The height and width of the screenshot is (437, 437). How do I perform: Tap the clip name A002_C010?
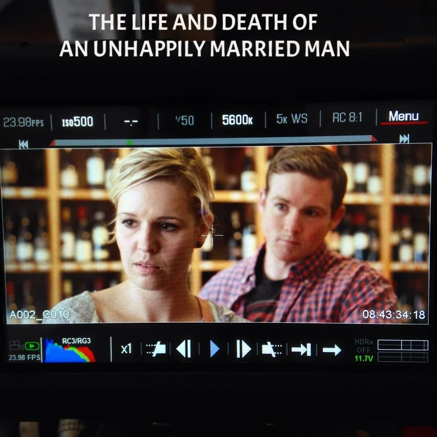39,315
